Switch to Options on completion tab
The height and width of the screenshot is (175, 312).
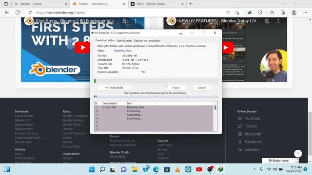147,41
